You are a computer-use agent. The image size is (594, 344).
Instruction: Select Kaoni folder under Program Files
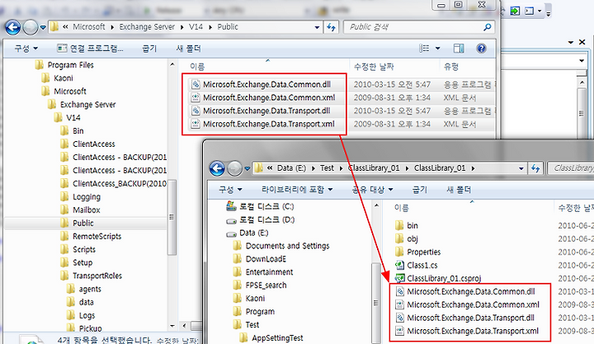pyautogui.click(x=57, y=78)
